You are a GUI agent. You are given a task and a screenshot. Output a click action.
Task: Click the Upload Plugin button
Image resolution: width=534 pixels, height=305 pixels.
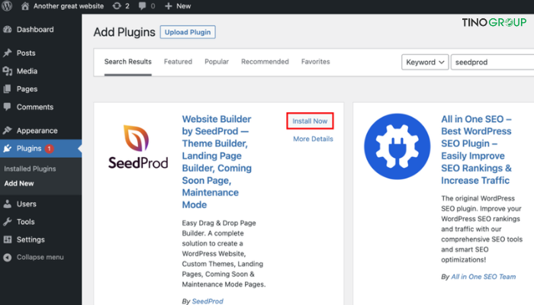pos(188,32)
